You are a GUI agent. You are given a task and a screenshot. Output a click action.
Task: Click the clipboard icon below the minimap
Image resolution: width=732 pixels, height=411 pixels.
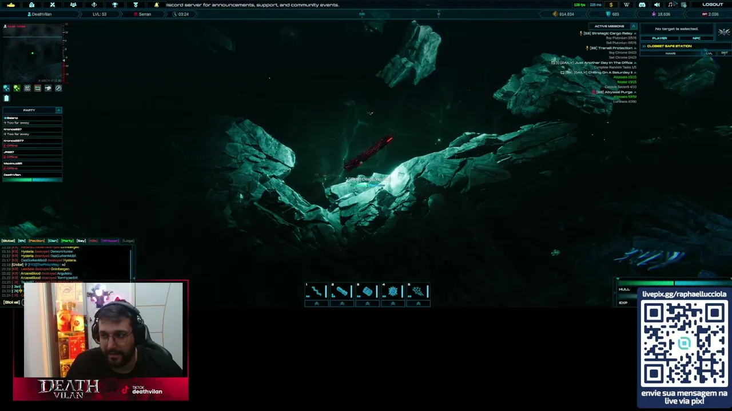[6, 98]
